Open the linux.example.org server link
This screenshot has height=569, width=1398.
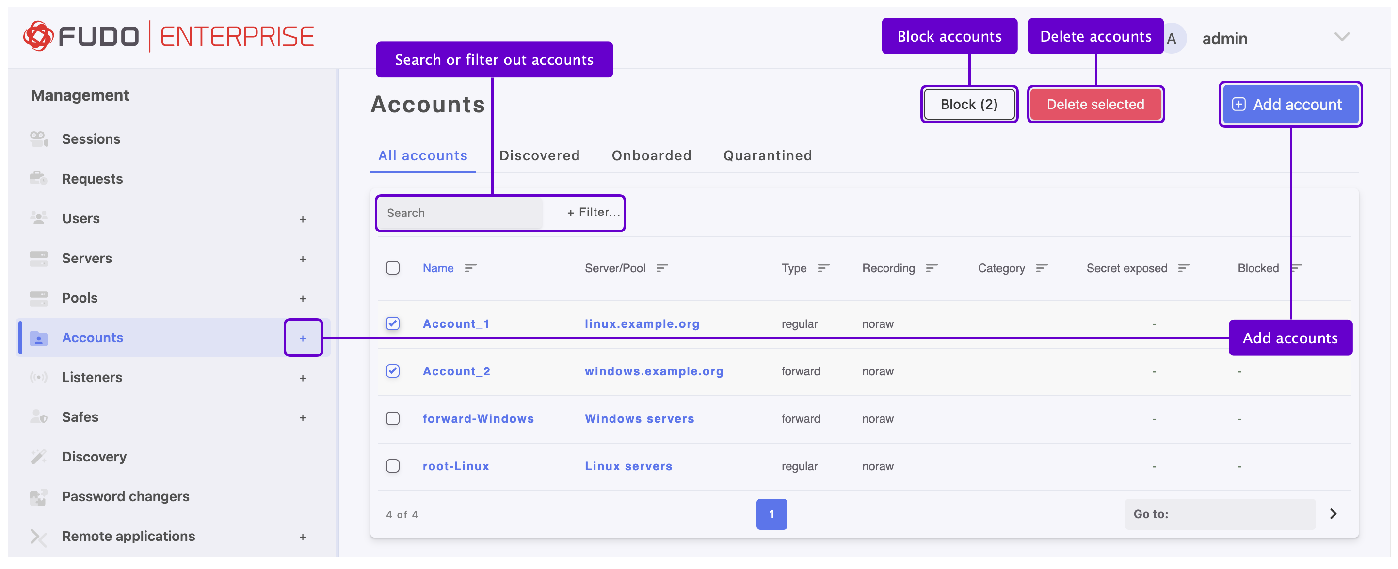click(642, 323)
